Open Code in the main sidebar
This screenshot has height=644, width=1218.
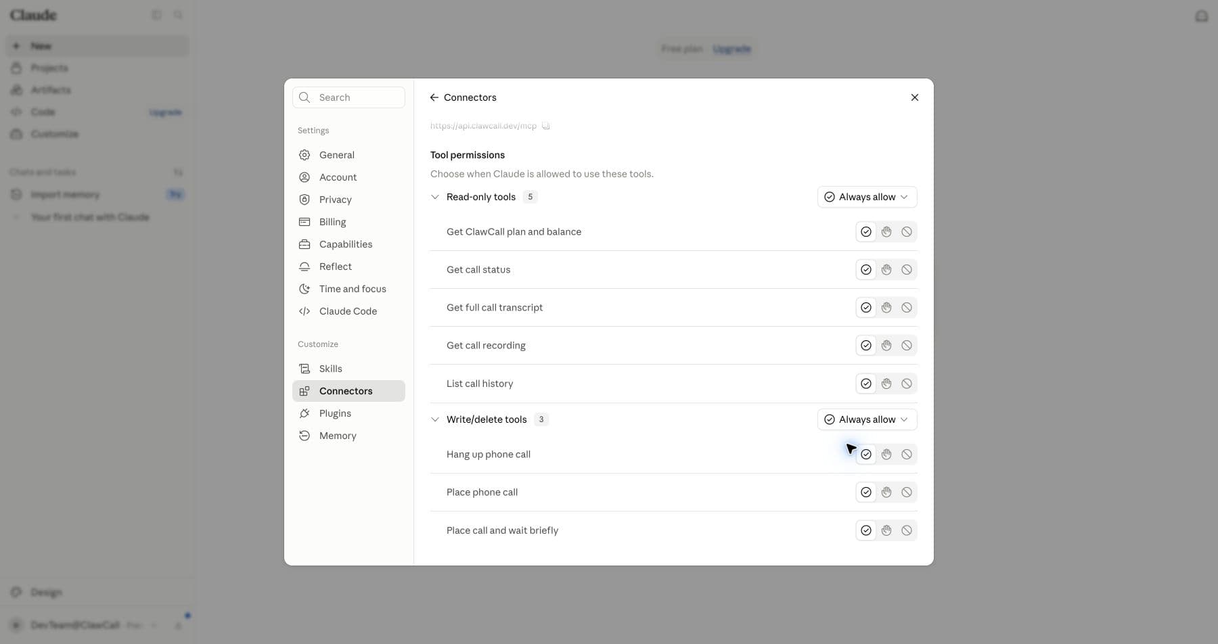click(97, 112)
